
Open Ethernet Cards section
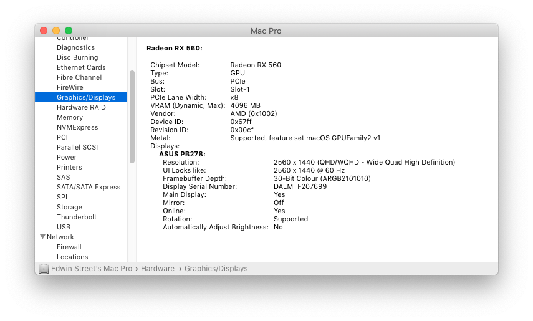[81, 67]
